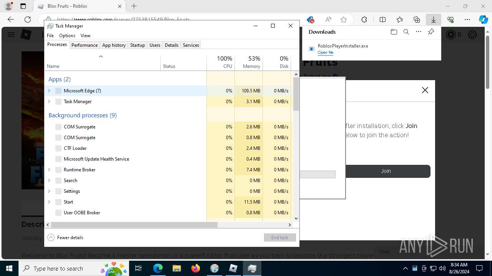Expand Search process entry

coord(49,181)
